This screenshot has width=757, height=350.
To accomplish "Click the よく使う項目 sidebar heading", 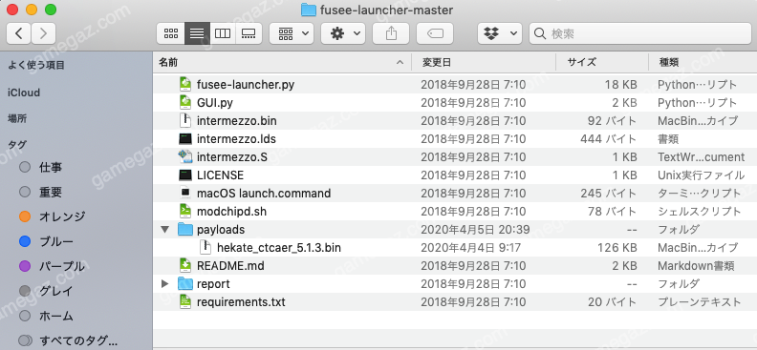I will click(x=36, y=65).
